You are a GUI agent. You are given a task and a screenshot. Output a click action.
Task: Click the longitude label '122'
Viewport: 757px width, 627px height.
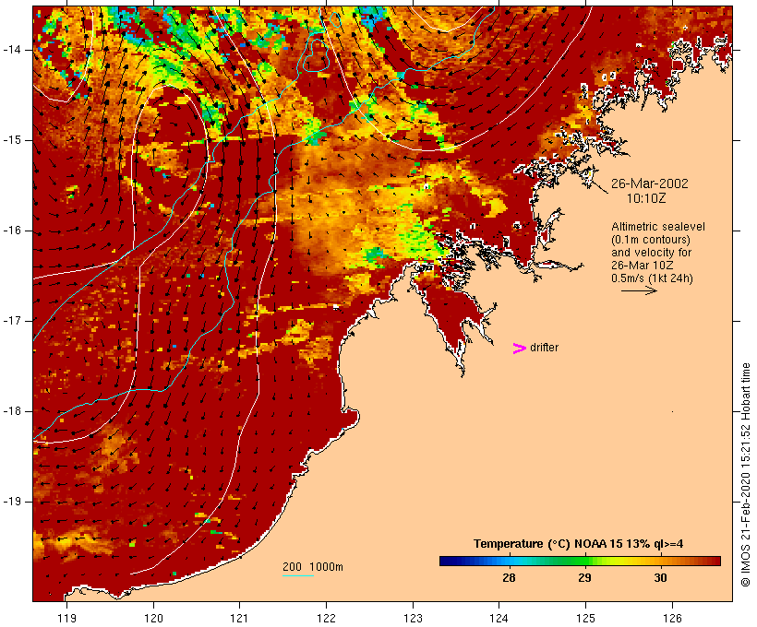point(327,619)
